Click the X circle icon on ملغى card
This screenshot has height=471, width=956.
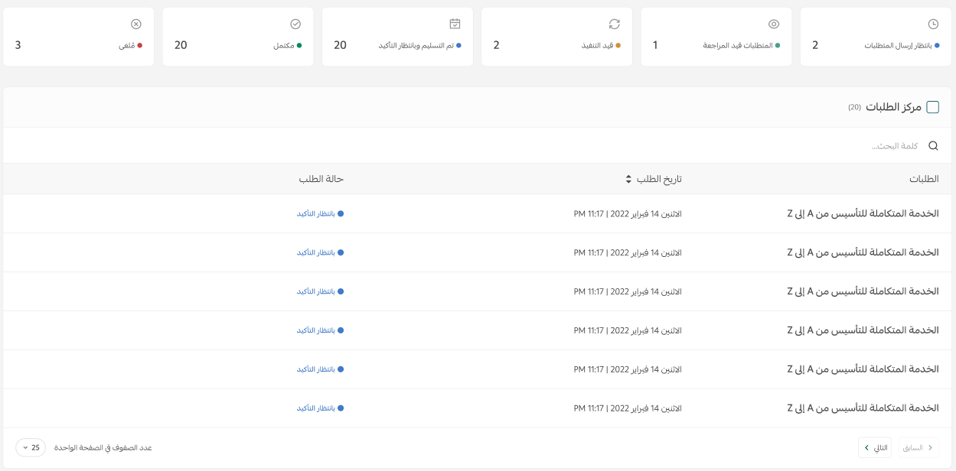tap(136, 24)
